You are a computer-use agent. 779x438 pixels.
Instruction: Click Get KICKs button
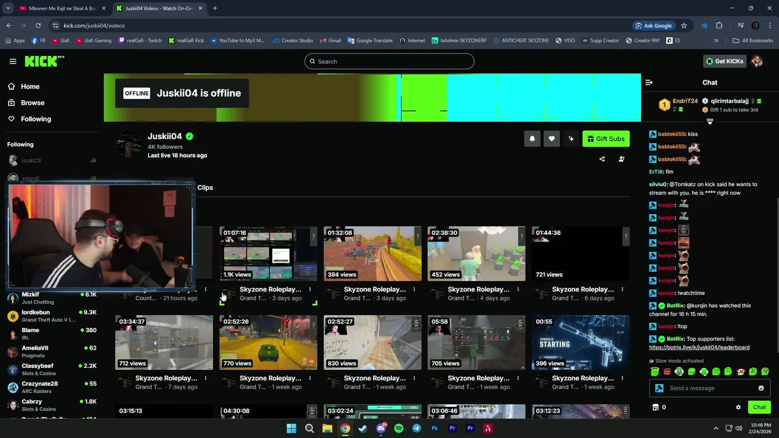click(x=724, y=61)
